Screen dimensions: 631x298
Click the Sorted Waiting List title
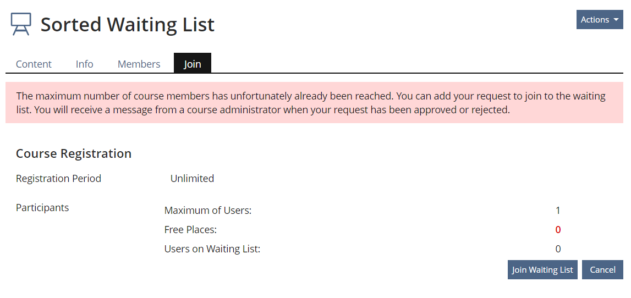click(x=127, y=25)
